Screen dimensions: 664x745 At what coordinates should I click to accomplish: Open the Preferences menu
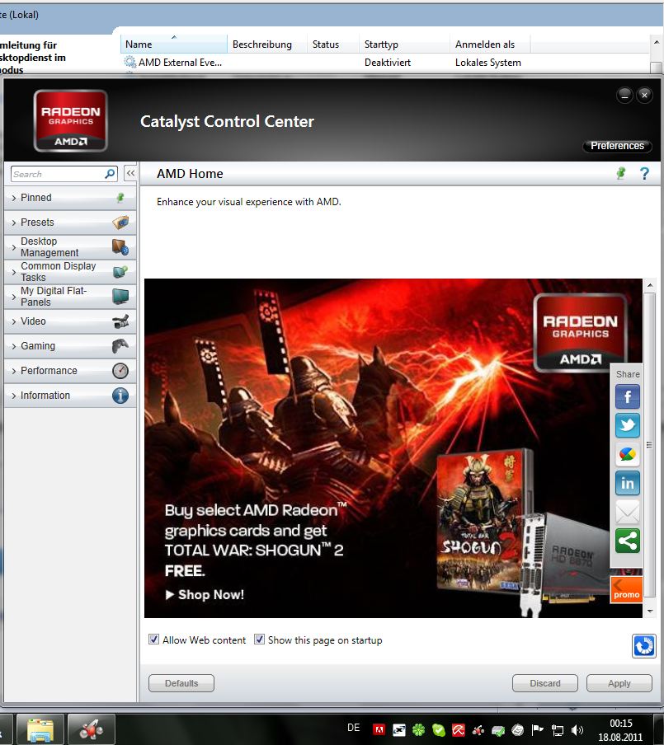(x=617, y=146)
